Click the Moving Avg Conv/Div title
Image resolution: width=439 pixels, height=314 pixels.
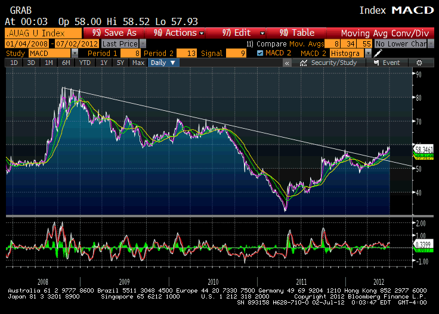point(385,33)
